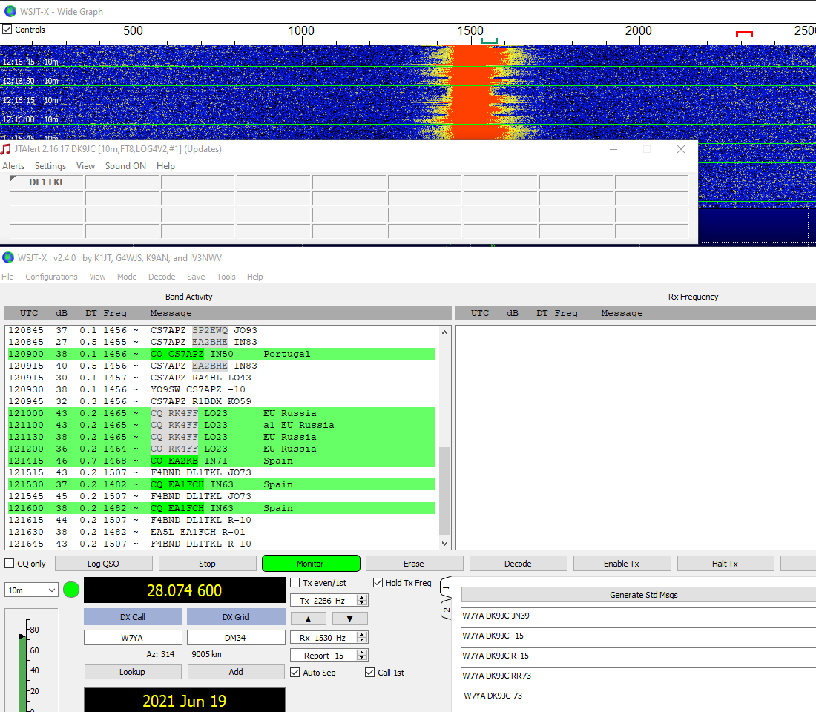Select 121530 CQ EA1FCH IN63 row
Image resolution: width=816 pixels, height=712 pixels.
tap(221, 484)
